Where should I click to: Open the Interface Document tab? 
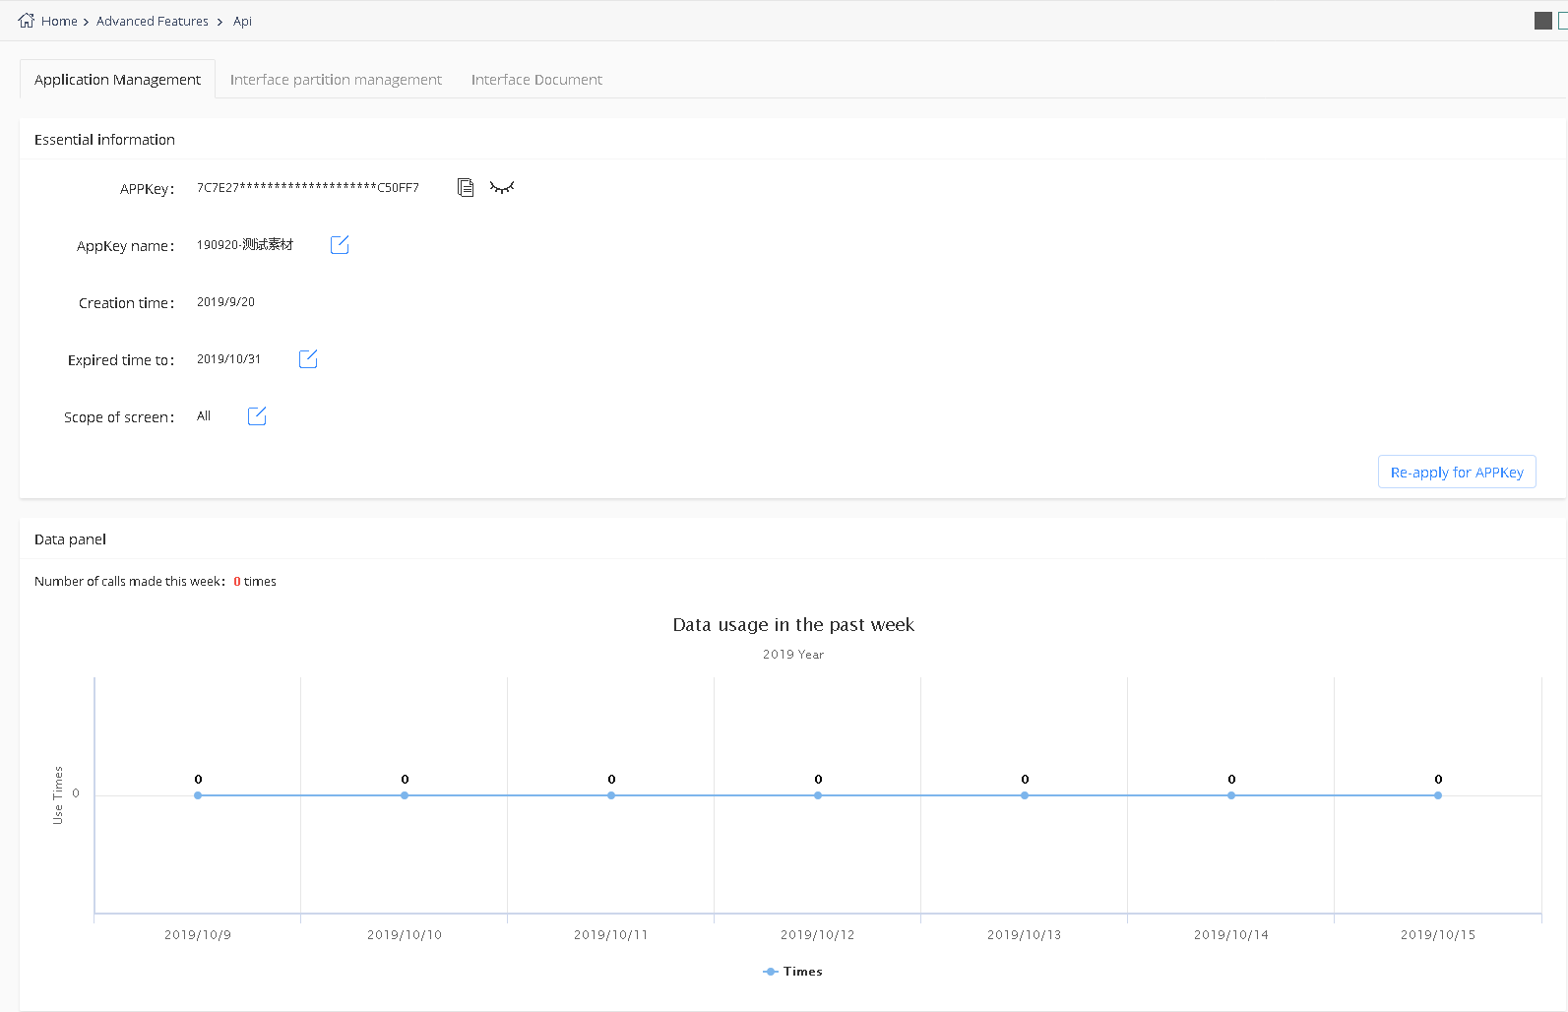(x=536, y=80)
